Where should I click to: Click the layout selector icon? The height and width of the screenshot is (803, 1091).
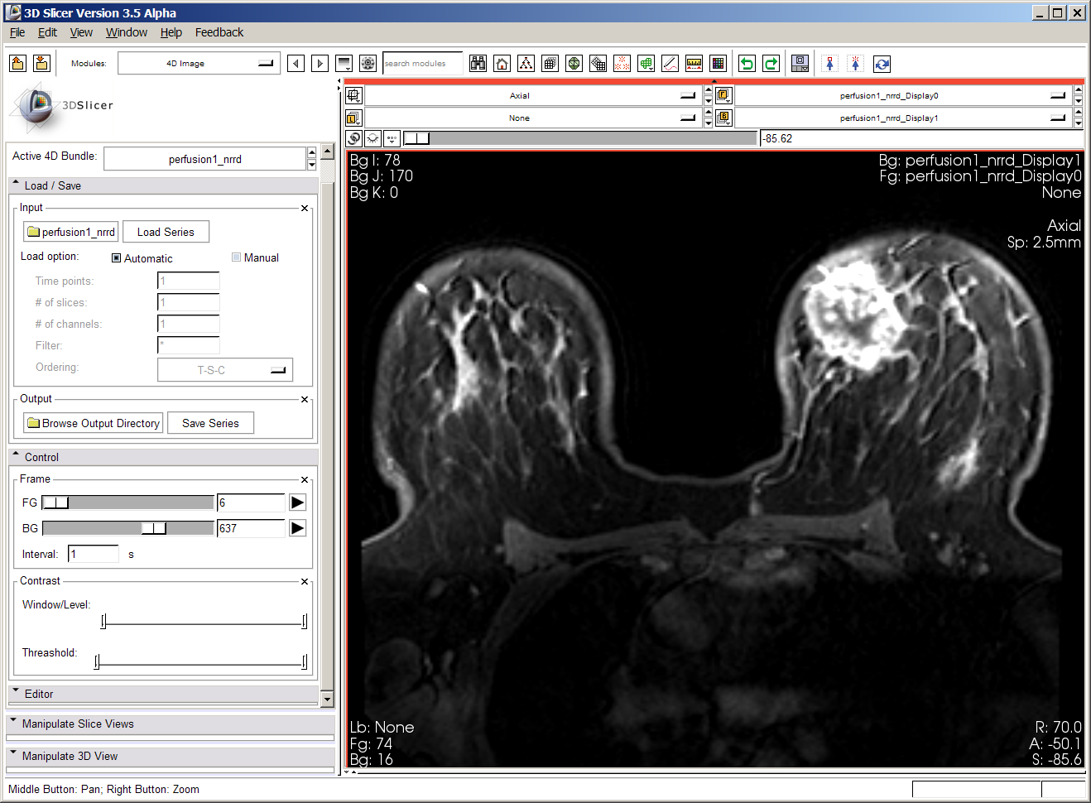pos(800,63)
